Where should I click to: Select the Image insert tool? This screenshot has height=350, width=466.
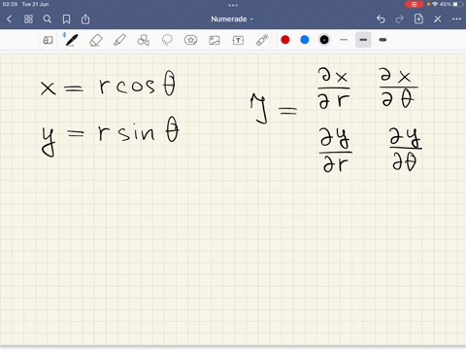(215, 40)
